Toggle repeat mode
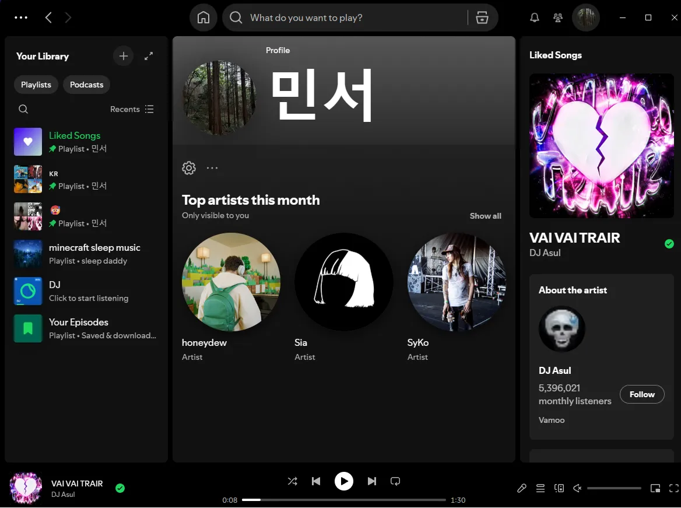 pyautogui.click(x=395, y=481)
